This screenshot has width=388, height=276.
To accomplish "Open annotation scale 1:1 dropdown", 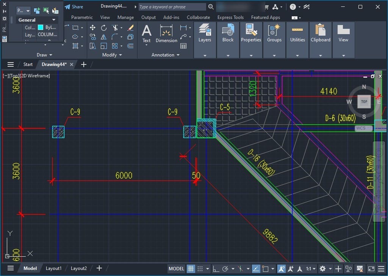I will pos(311,268).
